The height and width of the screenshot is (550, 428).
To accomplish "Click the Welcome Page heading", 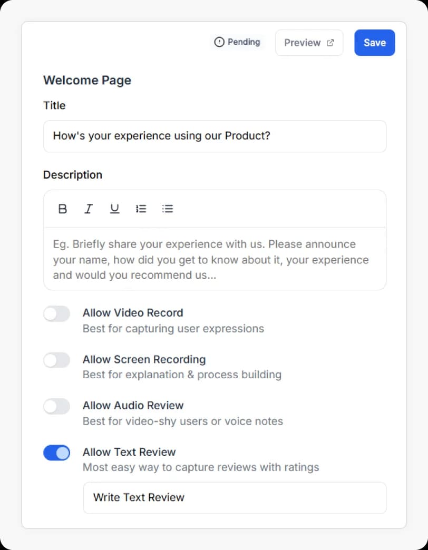I will click(x=87, y=80).
